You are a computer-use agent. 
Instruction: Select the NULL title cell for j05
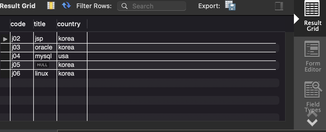click(43, 65)
